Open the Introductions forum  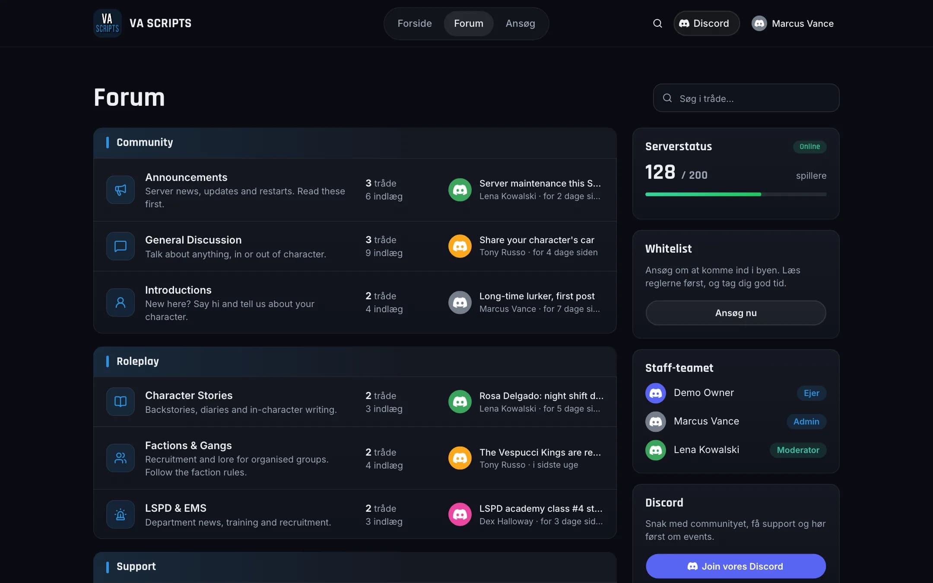(x=178, y=290)
